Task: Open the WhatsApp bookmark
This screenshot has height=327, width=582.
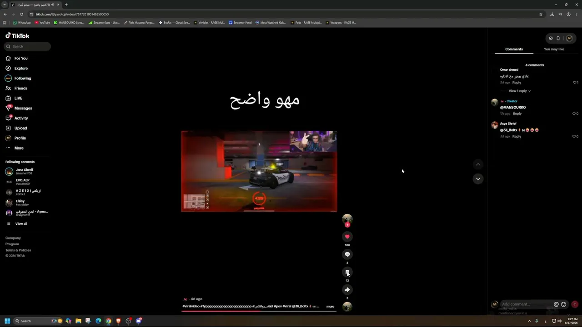Action: (22, 22)
